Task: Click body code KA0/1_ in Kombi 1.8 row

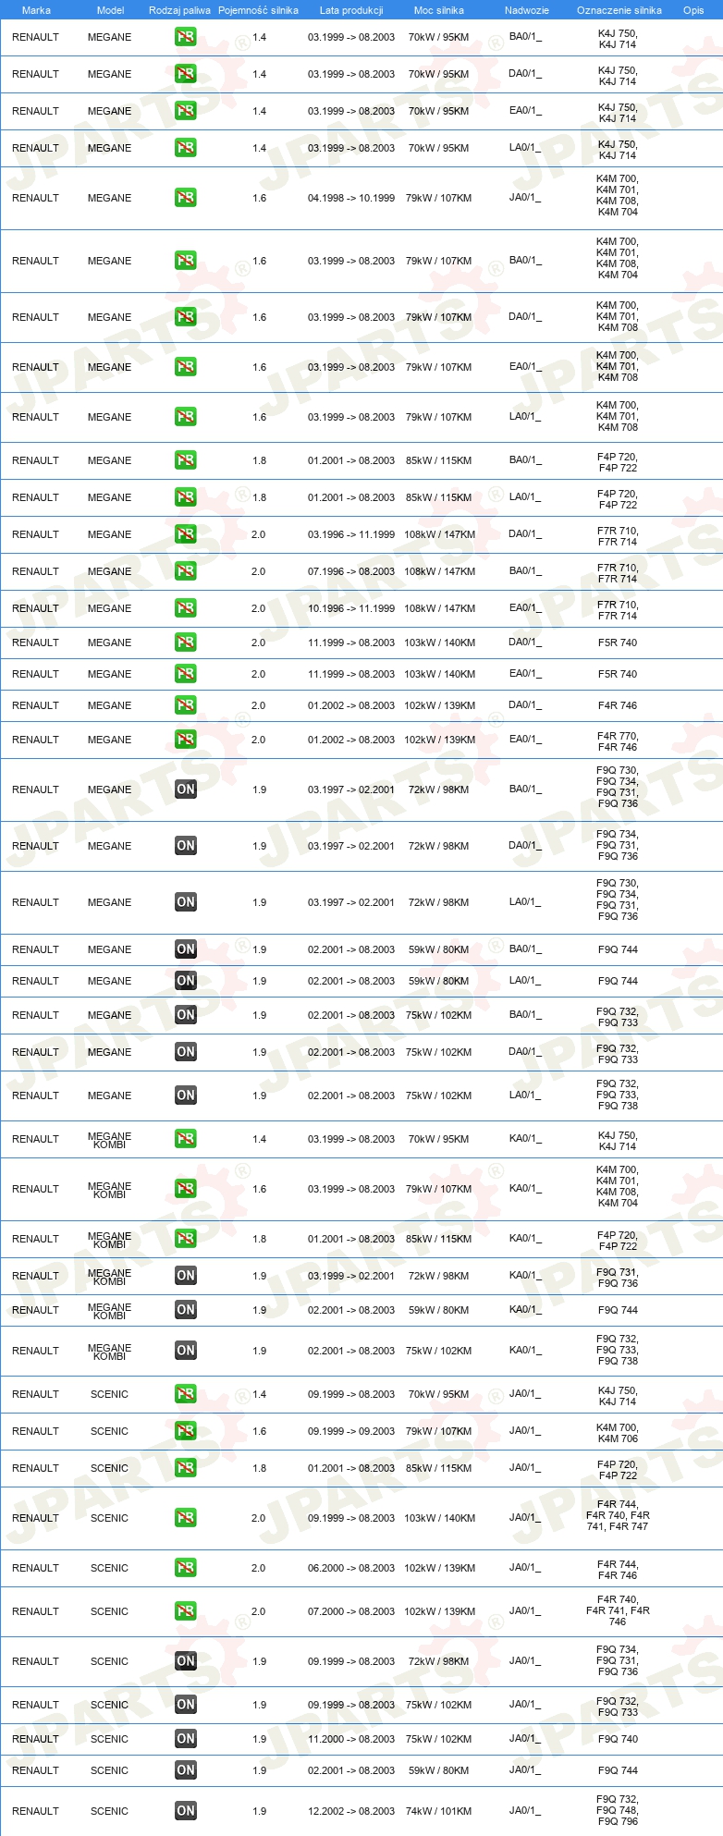Action: pyautogui.click(x=525, y=1239)
